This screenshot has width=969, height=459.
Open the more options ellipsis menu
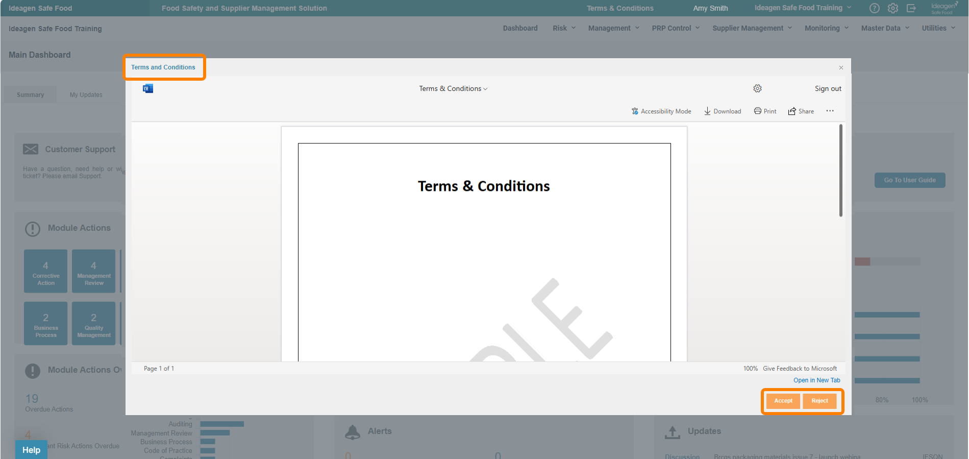point(830,111)
